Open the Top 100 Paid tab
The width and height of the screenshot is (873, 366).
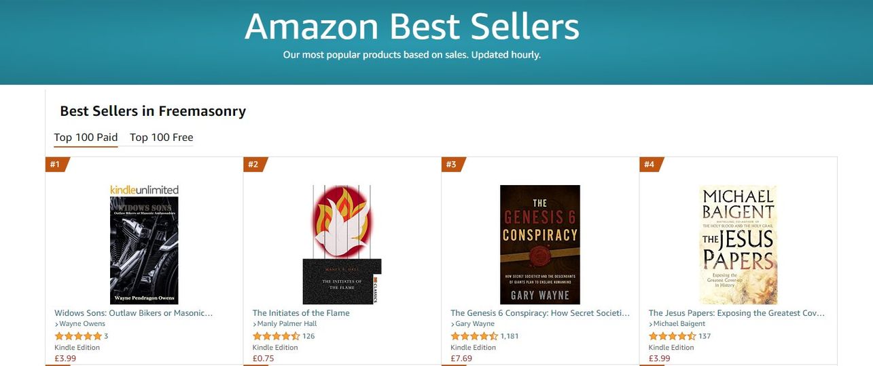coord(86,138)
